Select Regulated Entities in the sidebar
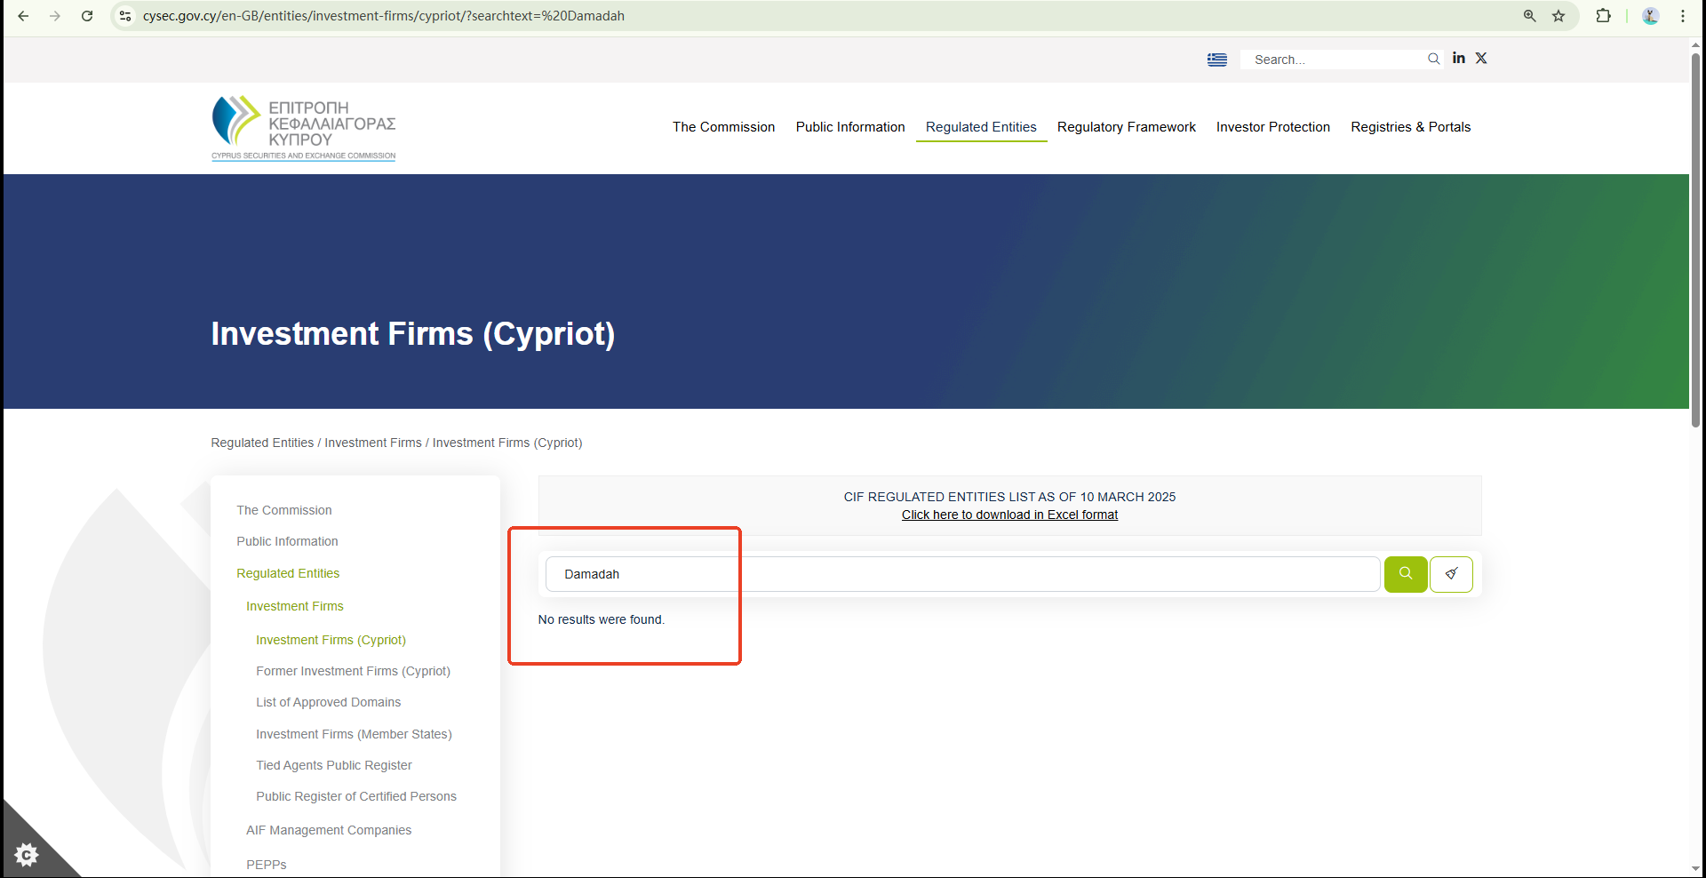The image size is (1706, 878). coord(288,573)
